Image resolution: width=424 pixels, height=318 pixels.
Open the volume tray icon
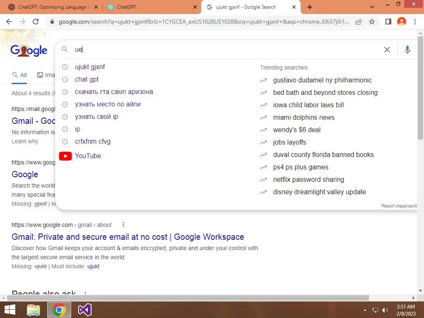click(x=385, y=310)
